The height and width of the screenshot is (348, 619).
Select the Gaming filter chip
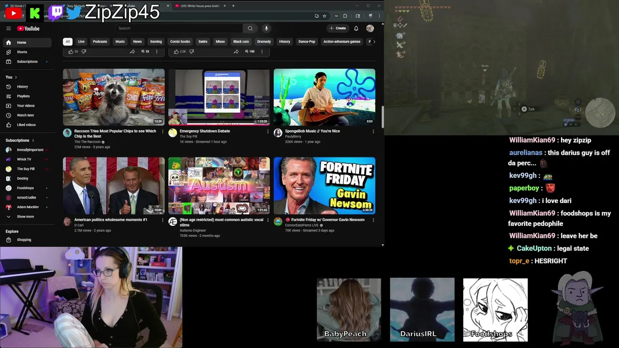[156, 42]
